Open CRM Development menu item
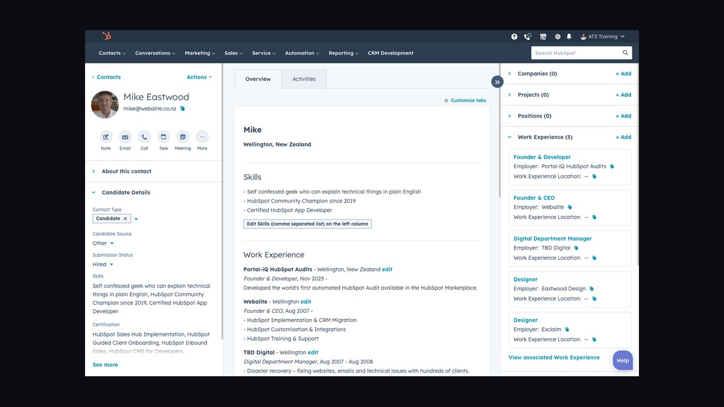This screenshot has height=407, width=724. [390, 53]
